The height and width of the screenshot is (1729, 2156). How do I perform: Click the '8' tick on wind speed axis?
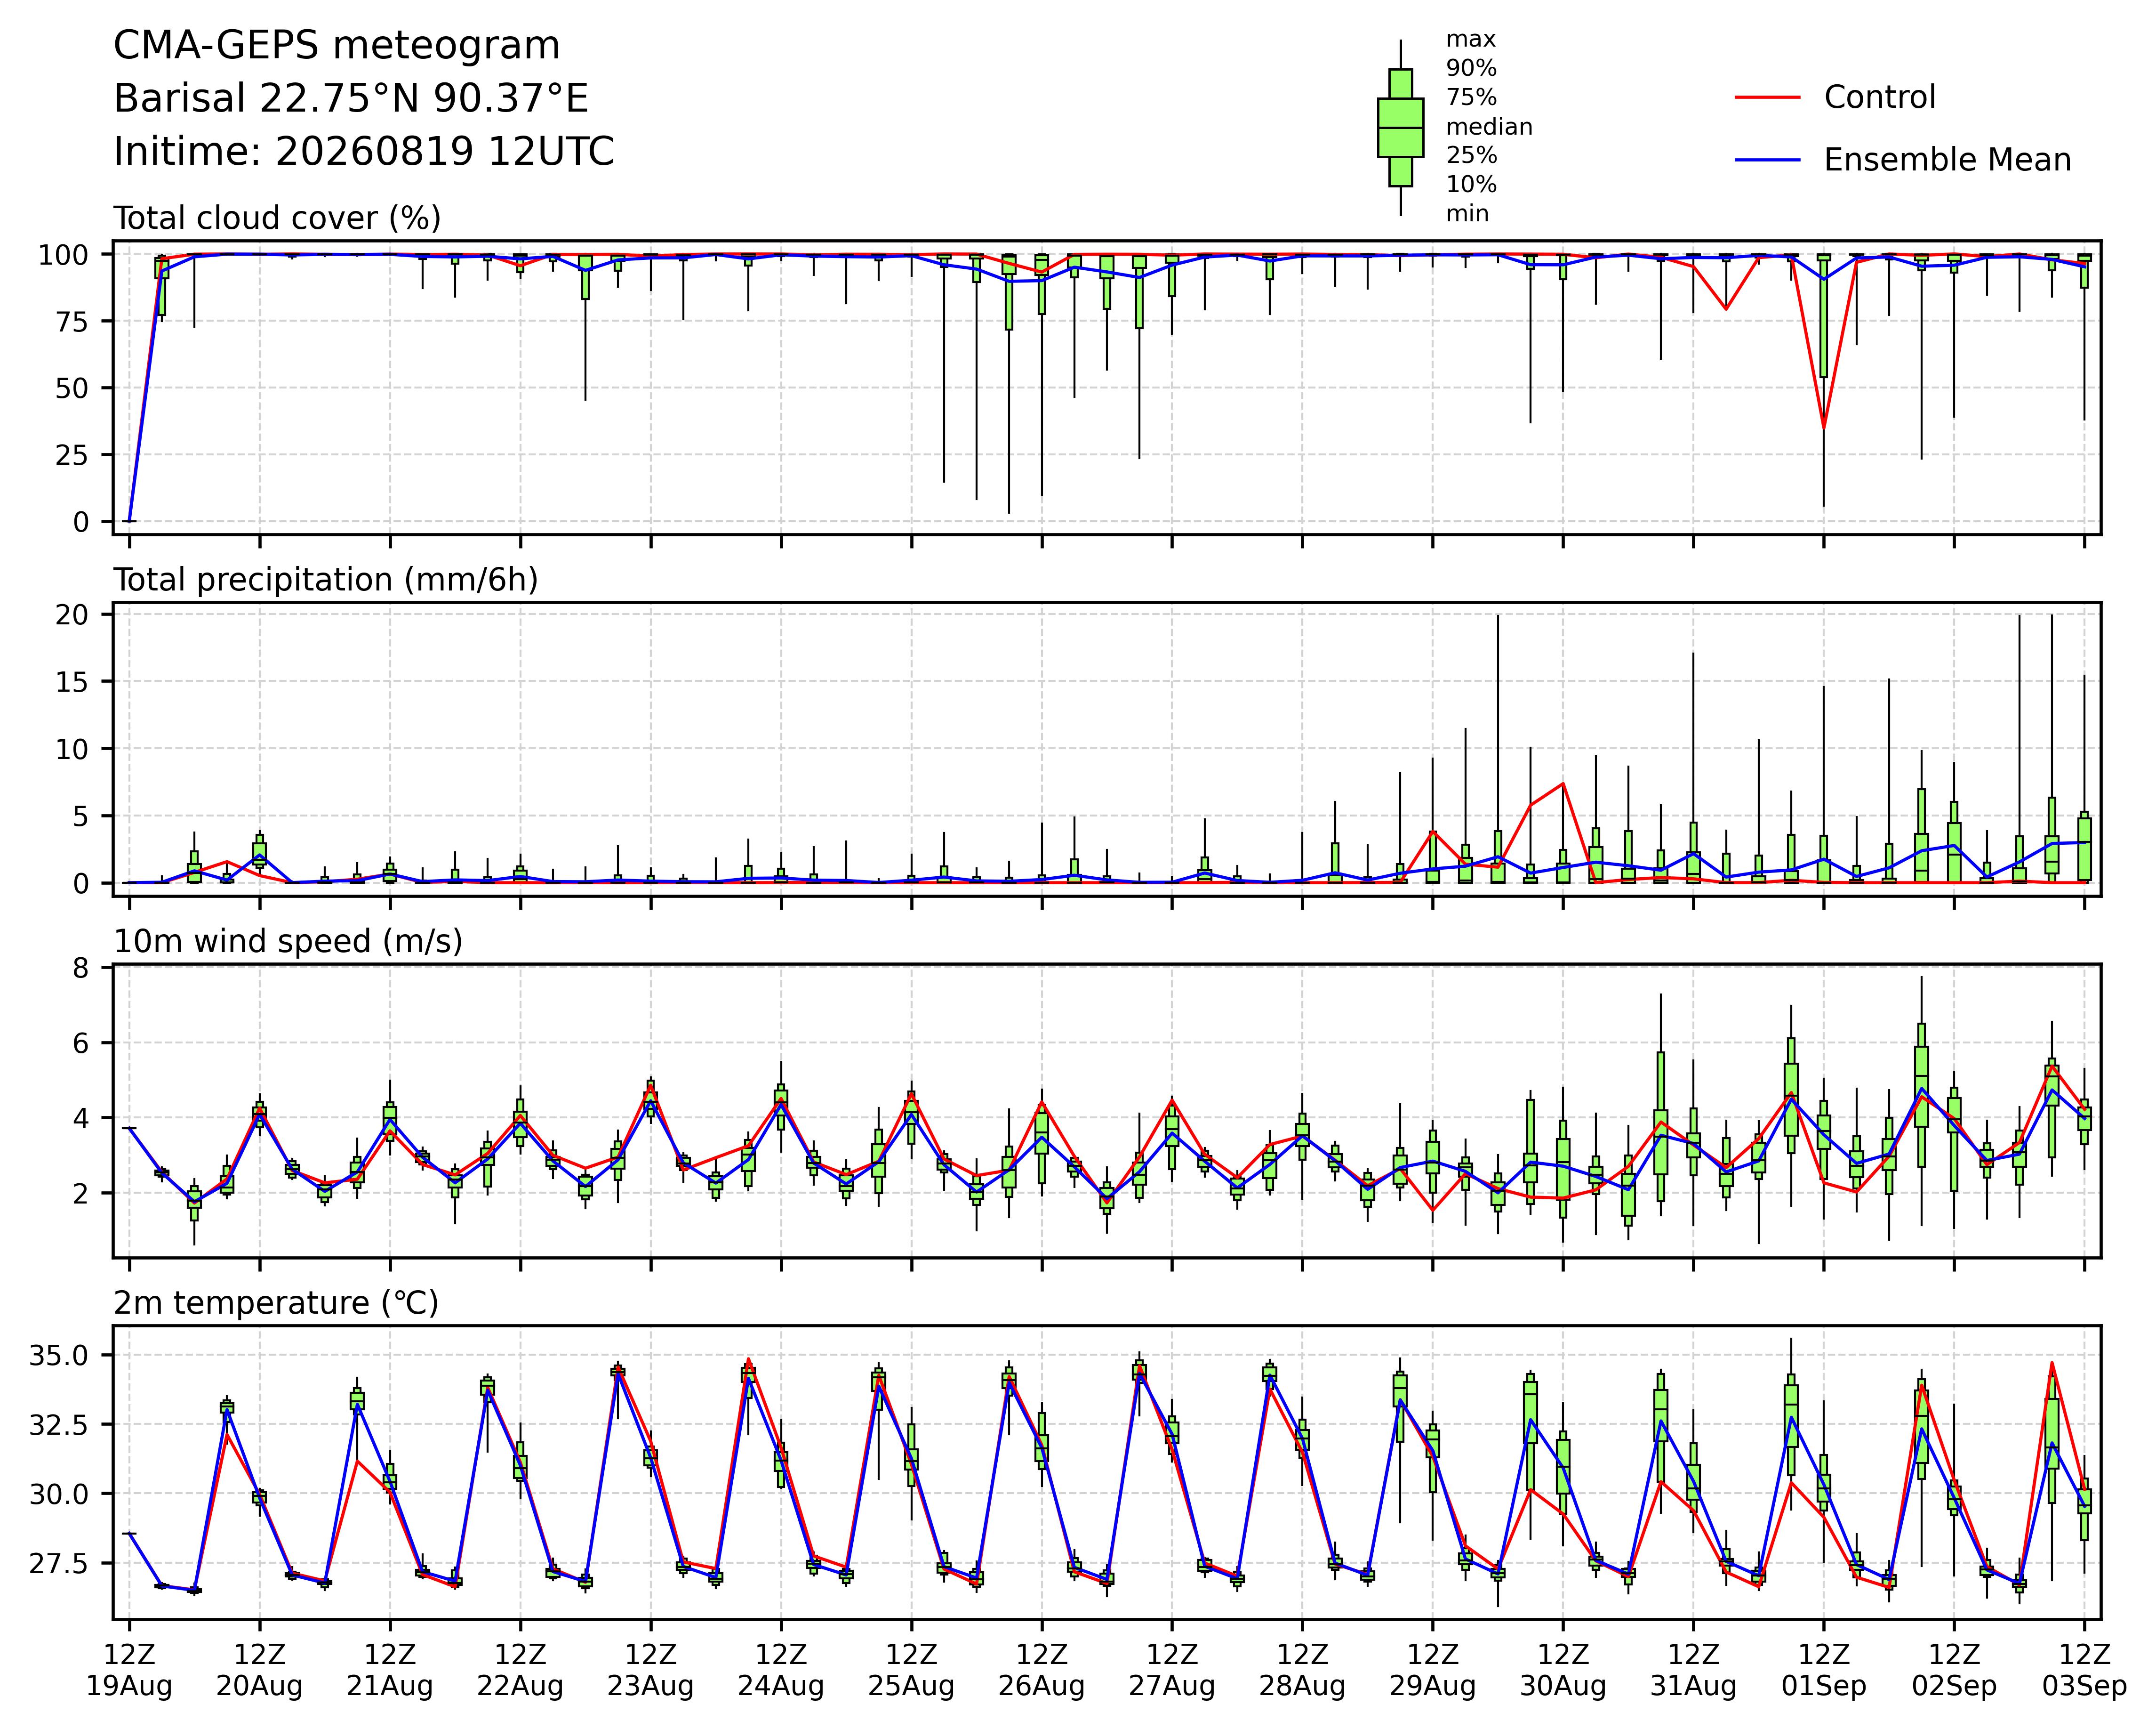click(81, 968)
